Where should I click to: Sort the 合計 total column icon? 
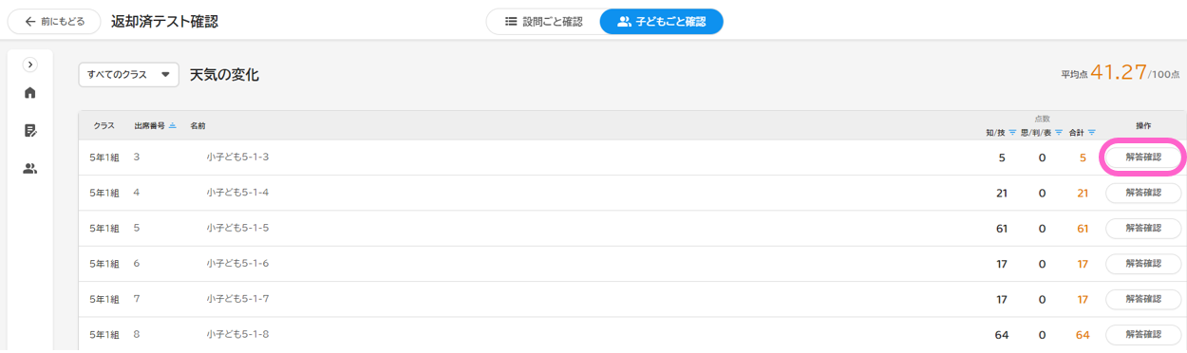tap(1093, 133)
